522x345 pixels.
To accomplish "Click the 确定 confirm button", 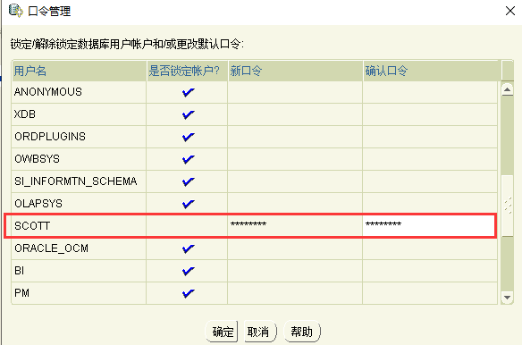I will click(222, 332).
